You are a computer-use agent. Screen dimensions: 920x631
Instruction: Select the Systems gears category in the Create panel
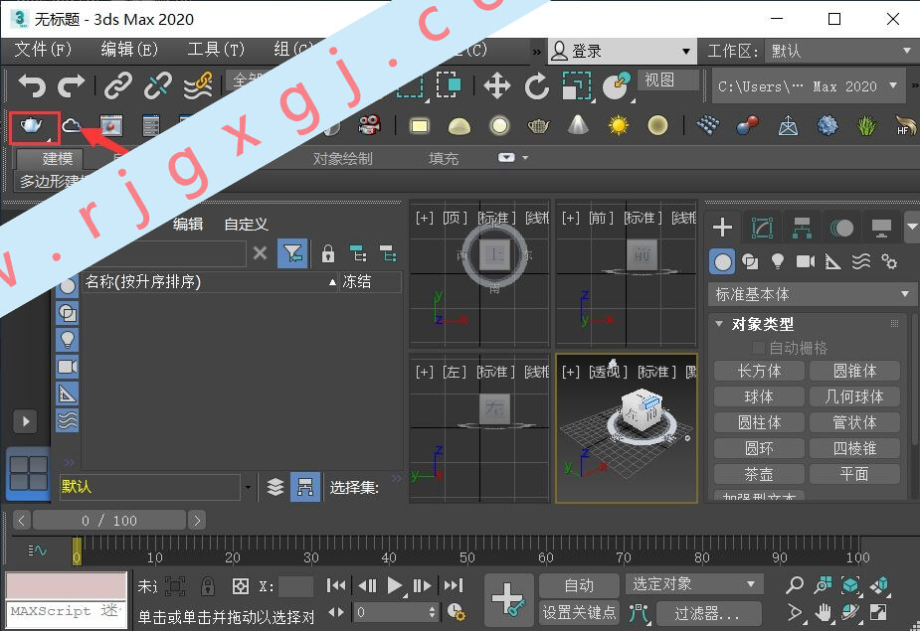click(x=889, y=261)
